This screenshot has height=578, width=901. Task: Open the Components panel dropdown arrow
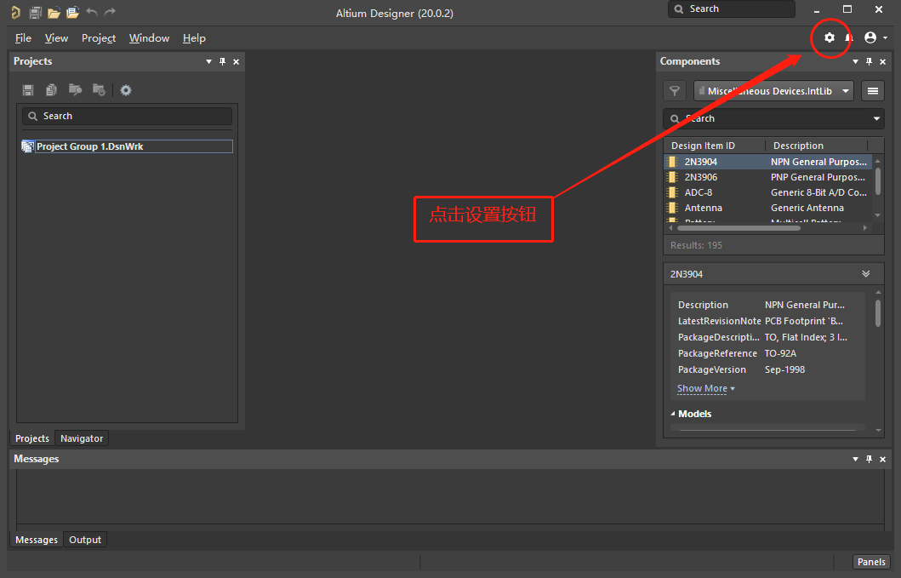click(855, 61)
